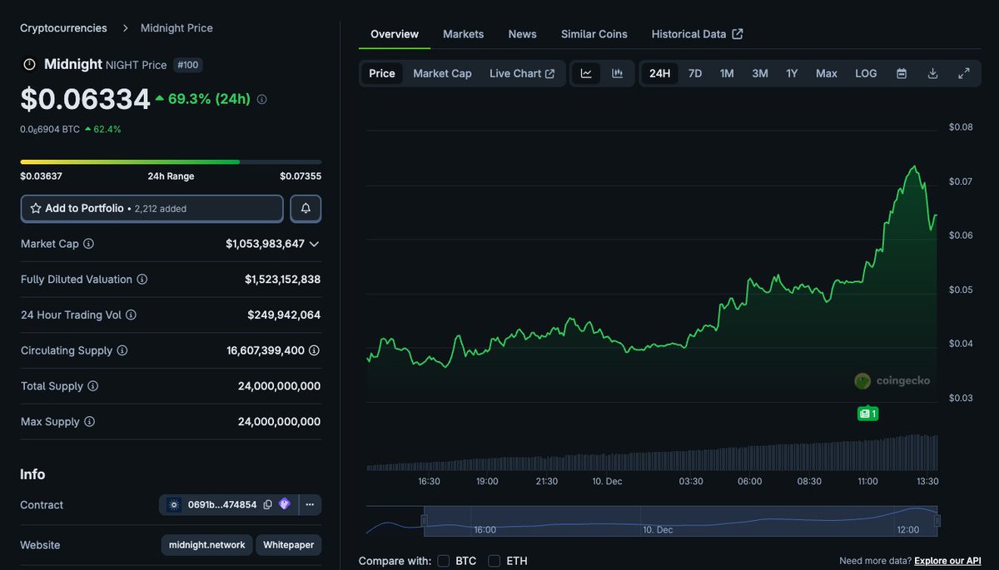Click the Add to Portfolio button
The image size is (999, 570).
pos(152,209)
